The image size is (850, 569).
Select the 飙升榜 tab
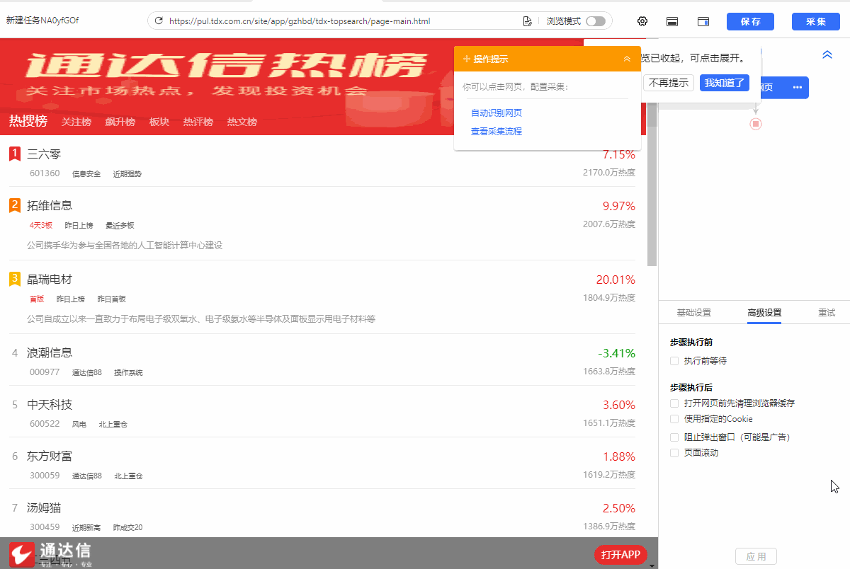(x=120, y=122)
